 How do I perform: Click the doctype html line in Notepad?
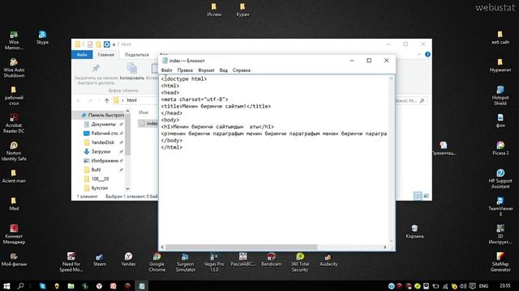click(x=184, y=79)
